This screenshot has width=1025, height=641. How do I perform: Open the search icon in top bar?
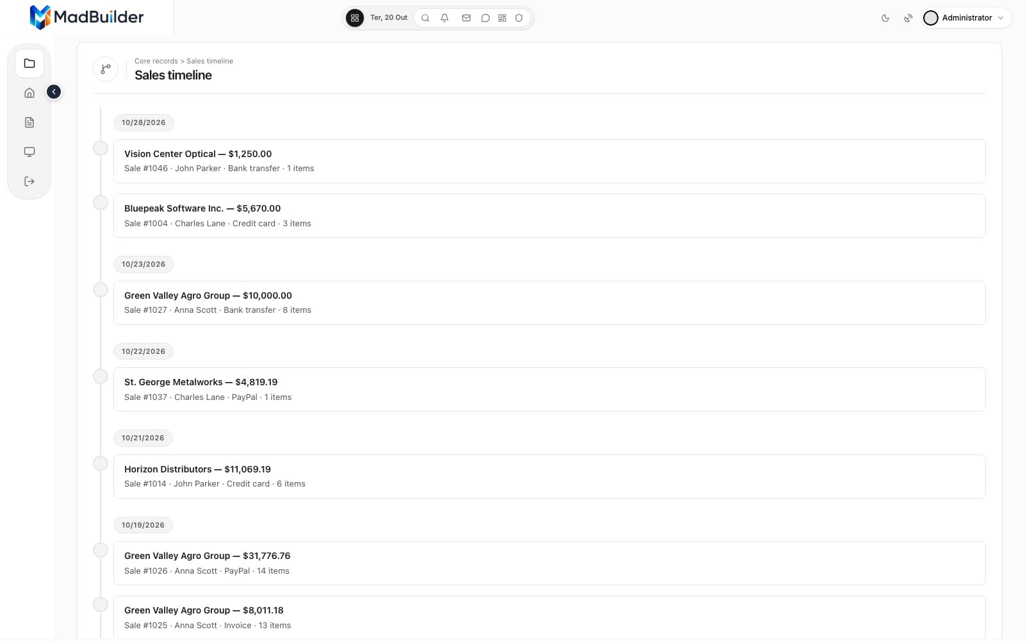pyautogui.click(x=425, y=18)
